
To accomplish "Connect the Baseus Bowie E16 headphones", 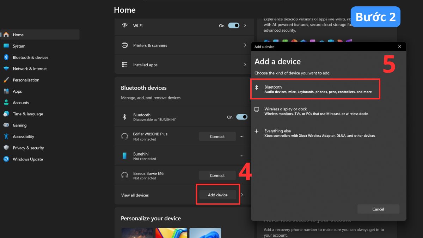I will point(217,176).
